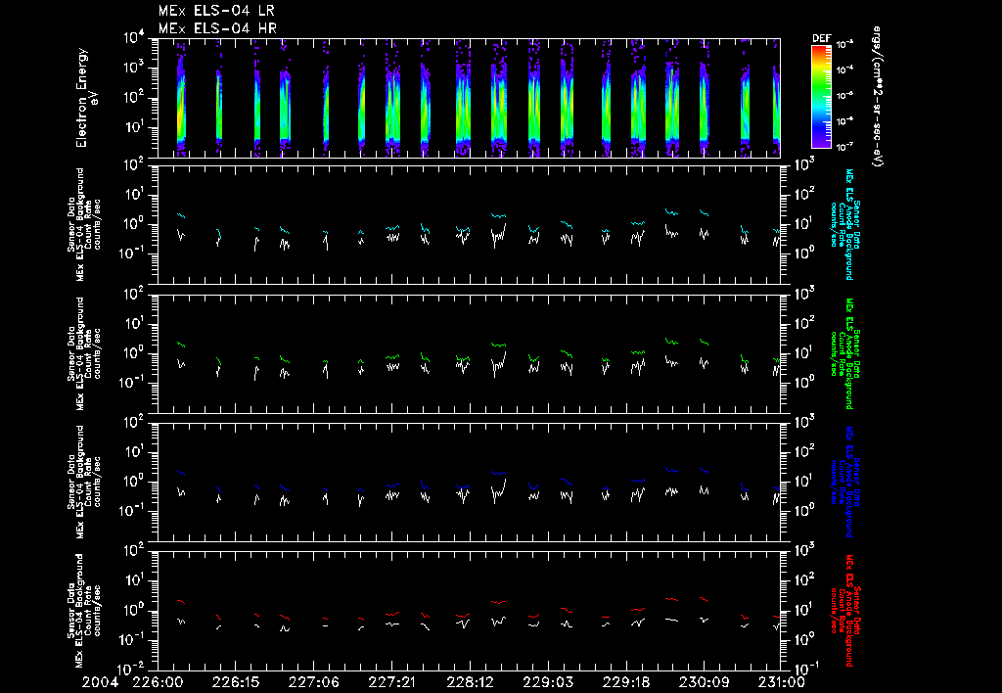1002x693 pixels.
Task: Click the "Electron Energy eV" axis label
Action: tap(86, 98)
